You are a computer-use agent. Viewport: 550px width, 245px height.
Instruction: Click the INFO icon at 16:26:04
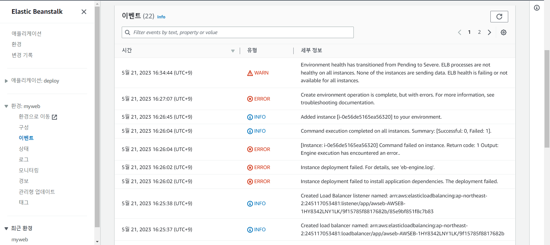250,131
